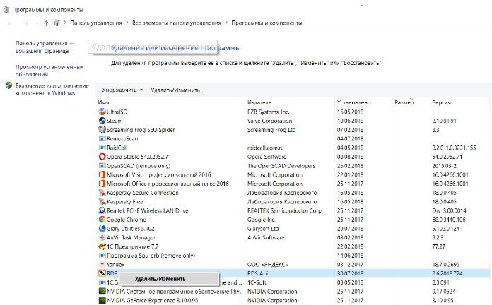Go back with the left arrow

11,23
